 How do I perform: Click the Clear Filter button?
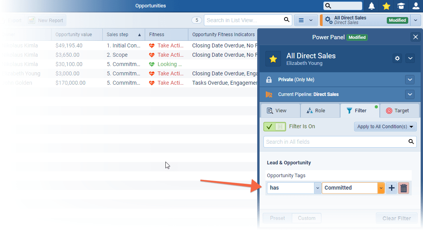396,218
